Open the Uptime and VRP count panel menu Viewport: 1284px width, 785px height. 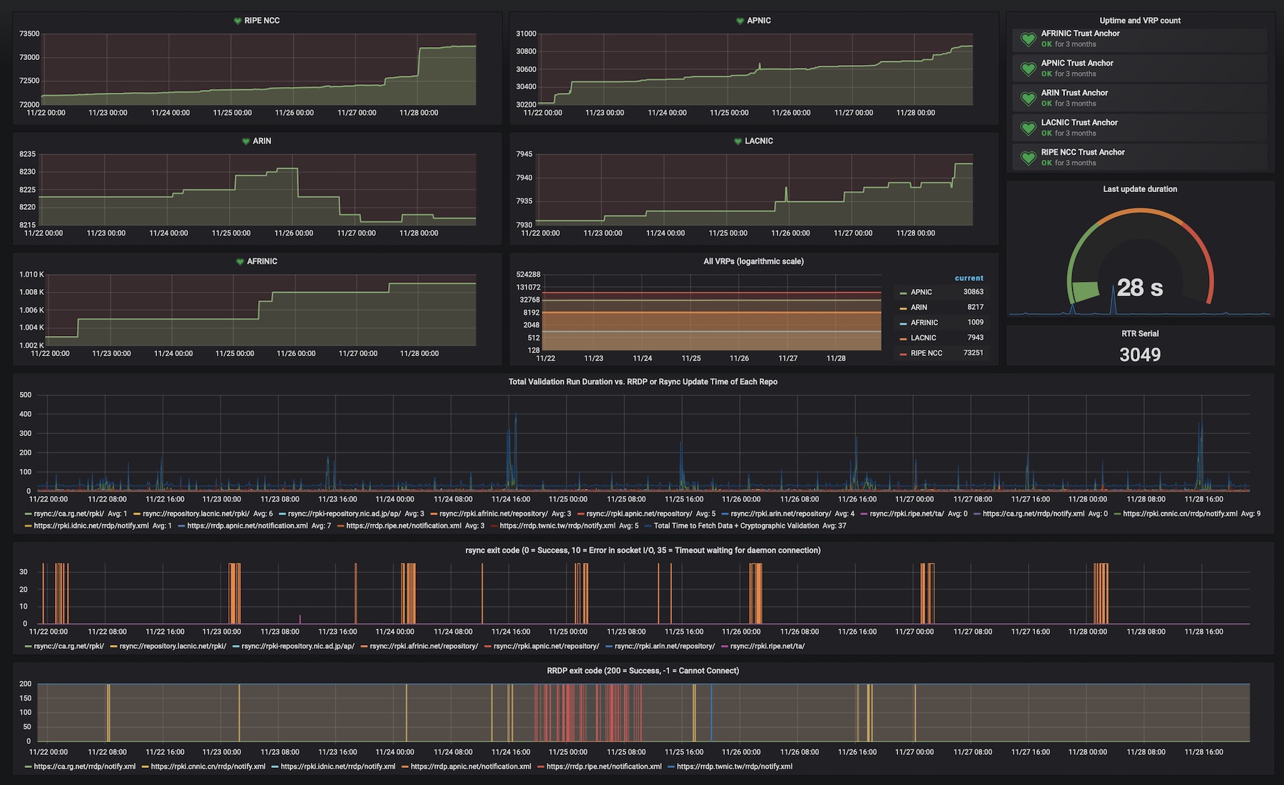1140,21
